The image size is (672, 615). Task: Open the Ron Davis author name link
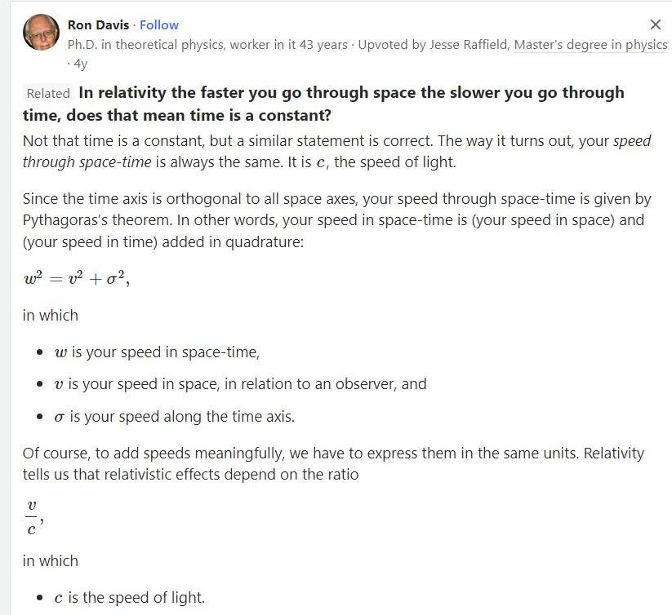pyautogui.click(x=98, y=24)
